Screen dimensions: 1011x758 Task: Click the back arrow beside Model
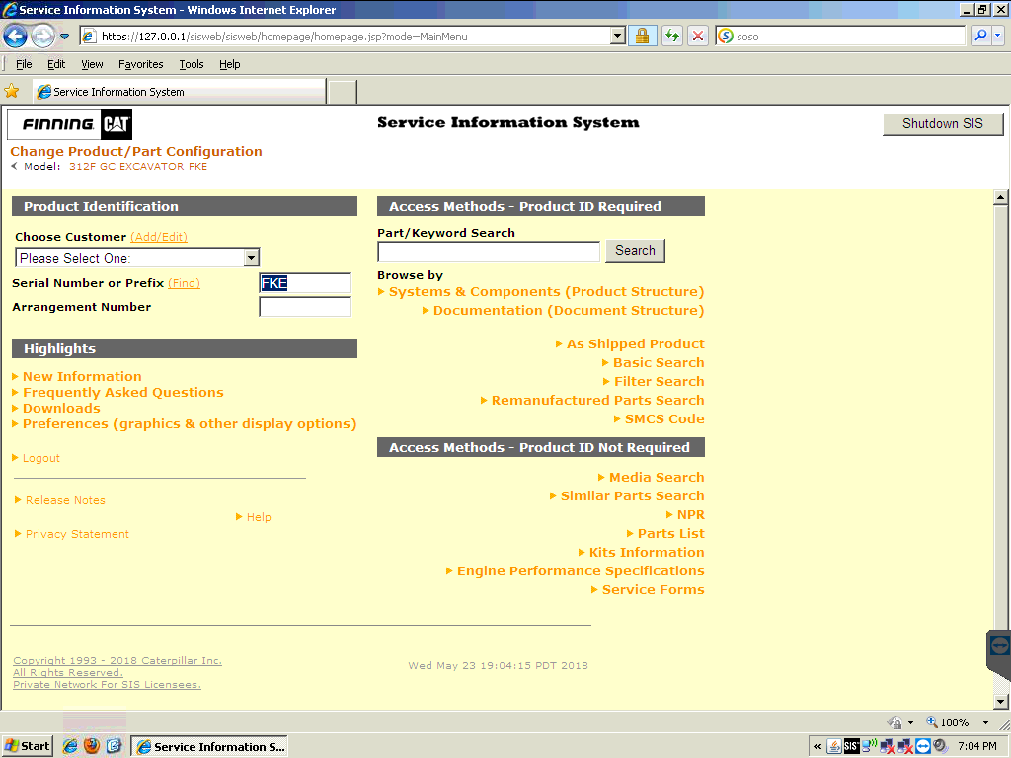click(x=14, y=166)
